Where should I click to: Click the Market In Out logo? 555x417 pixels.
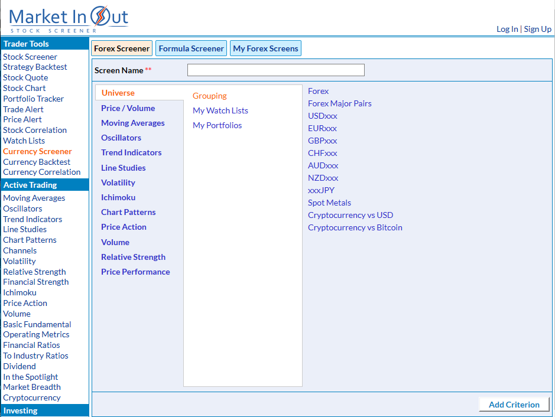pos(69,19)
